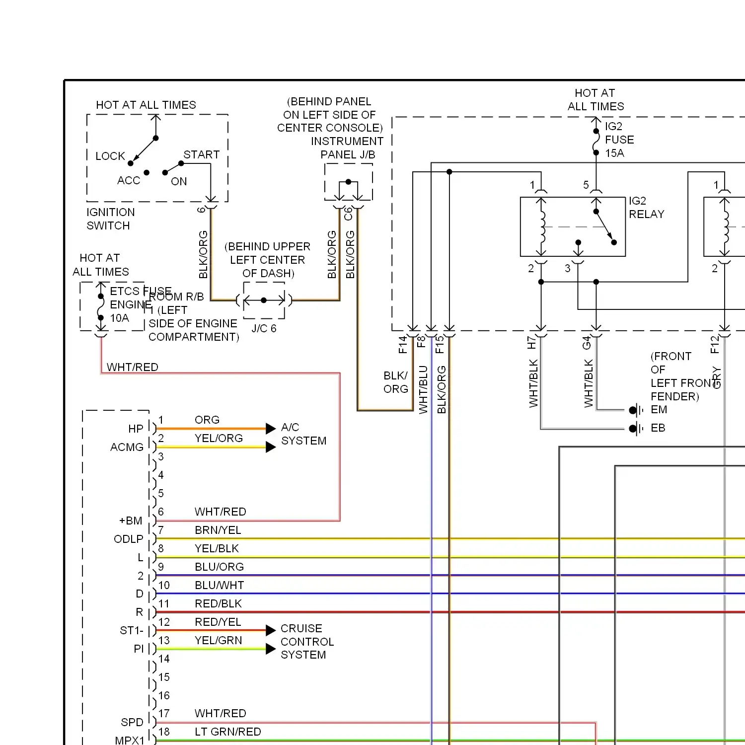Click the EM ground symbol
The height and width of the screenshot is (745, 745).
click(636, 410)
